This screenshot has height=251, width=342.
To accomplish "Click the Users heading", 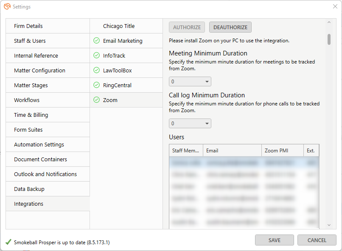I will pos(177,137).
